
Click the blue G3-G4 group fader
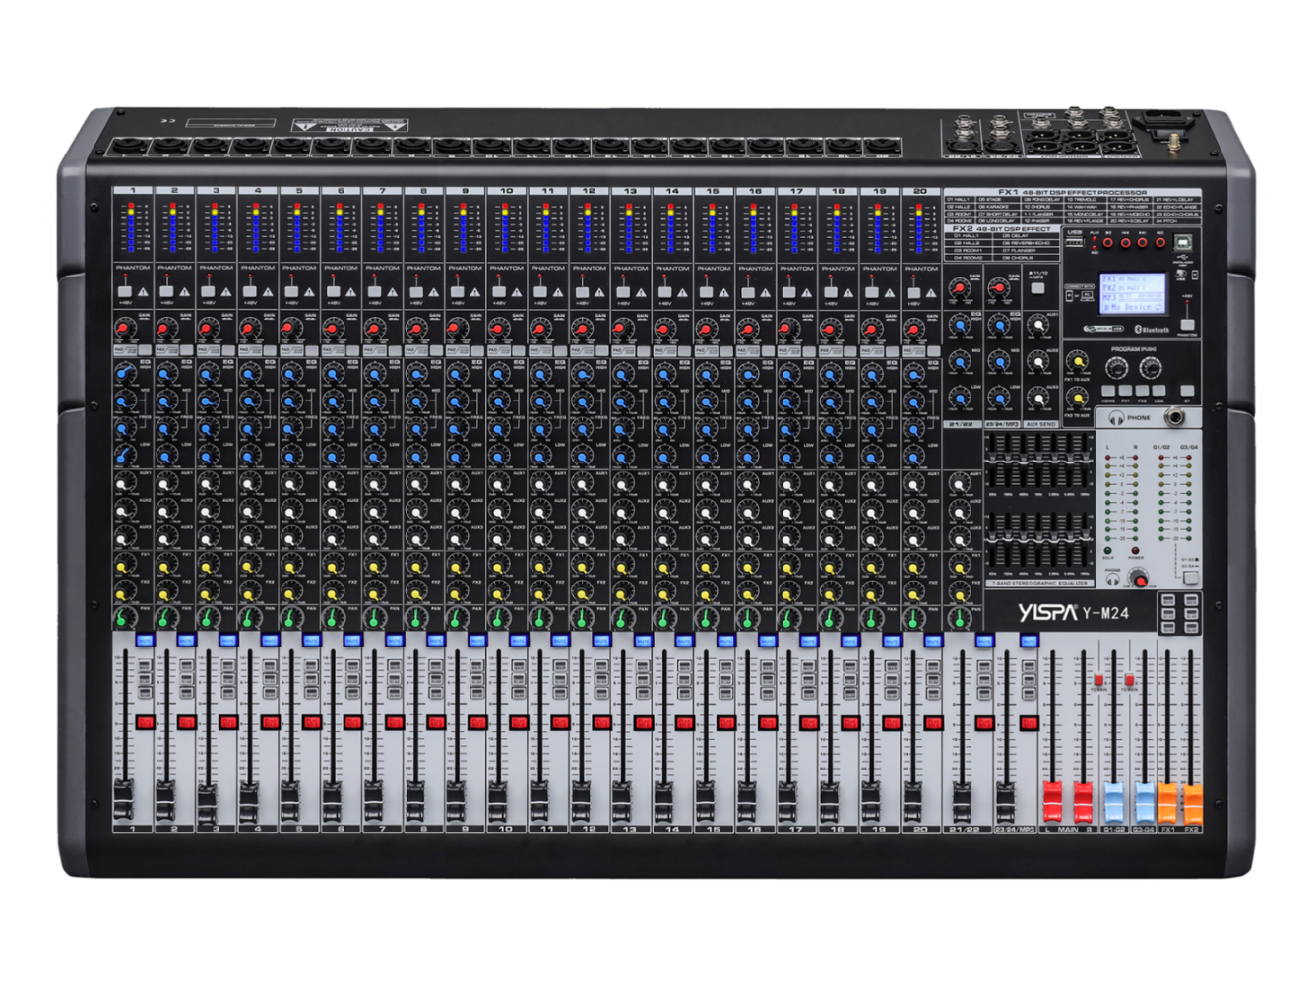point(1144,801)
